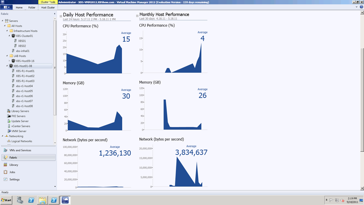Viewport: 364px width, 205px height.
Task: Open the Jobs workspace
Action: 12,172
